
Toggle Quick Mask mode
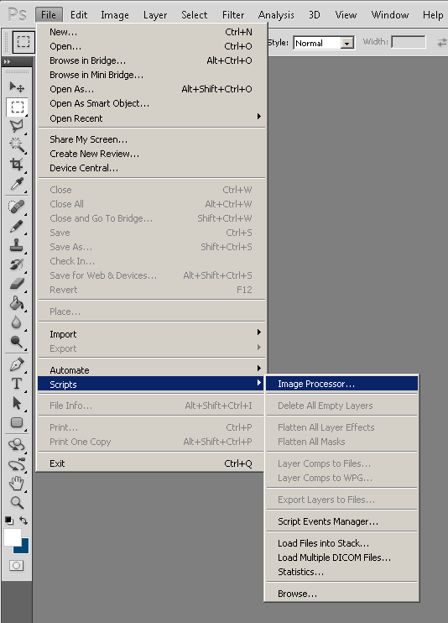[16, 565]
